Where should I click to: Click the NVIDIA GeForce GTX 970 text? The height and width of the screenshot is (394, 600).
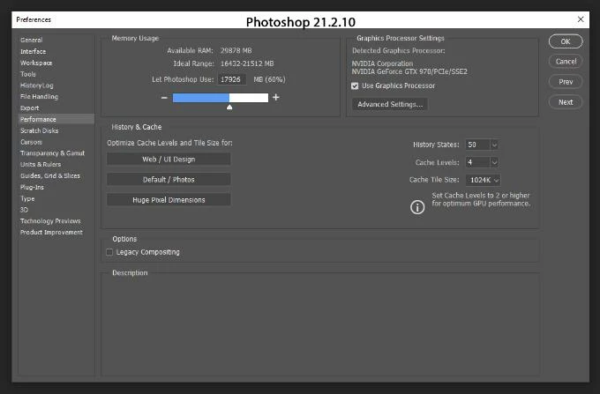[x=409, y=71]
